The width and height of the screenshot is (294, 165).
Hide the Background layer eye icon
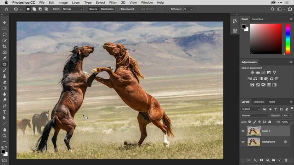pos(243,142)
